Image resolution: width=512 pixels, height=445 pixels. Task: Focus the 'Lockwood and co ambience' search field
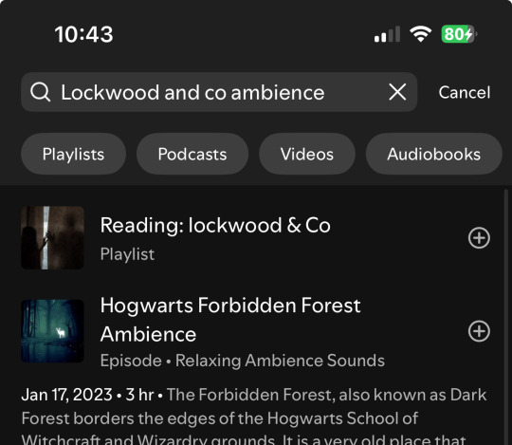pos(219,92)
